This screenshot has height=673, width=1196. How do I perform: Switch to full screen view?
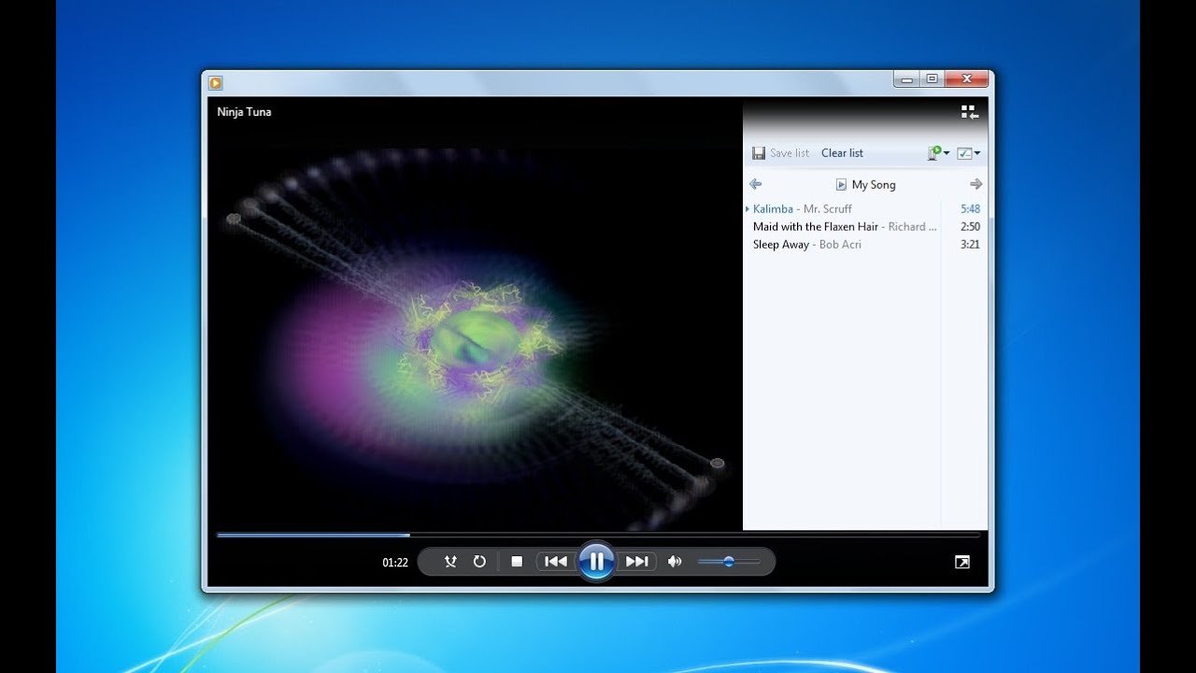pos(961,562)
